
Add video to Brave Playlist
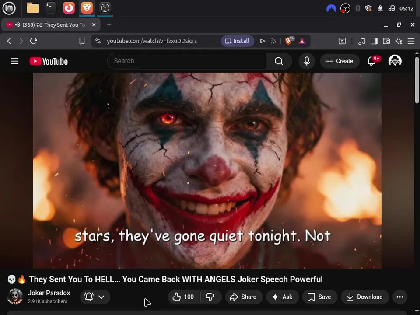262,41
